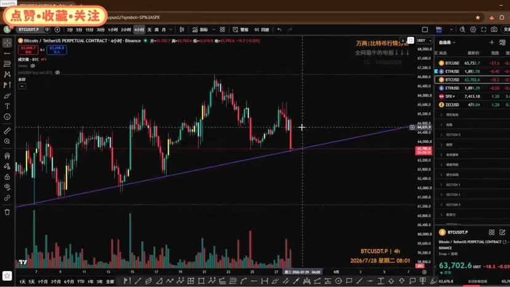Start bar replay with 回放 button
The image size is (510, 287).
(x=262, y=30)
